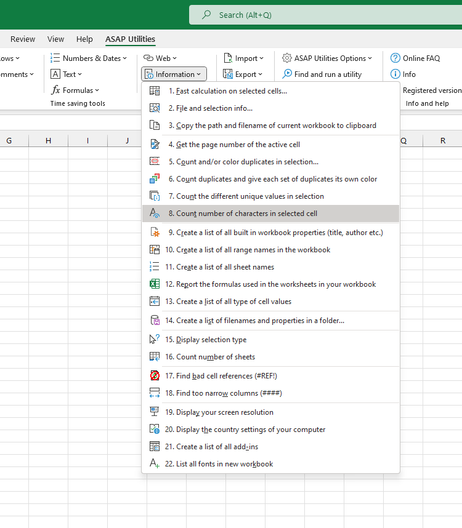Image resolution: width=462 pixels, height=528 pixels.
Task: Click the Find too narrow columns icon
Action: (155, 393)
